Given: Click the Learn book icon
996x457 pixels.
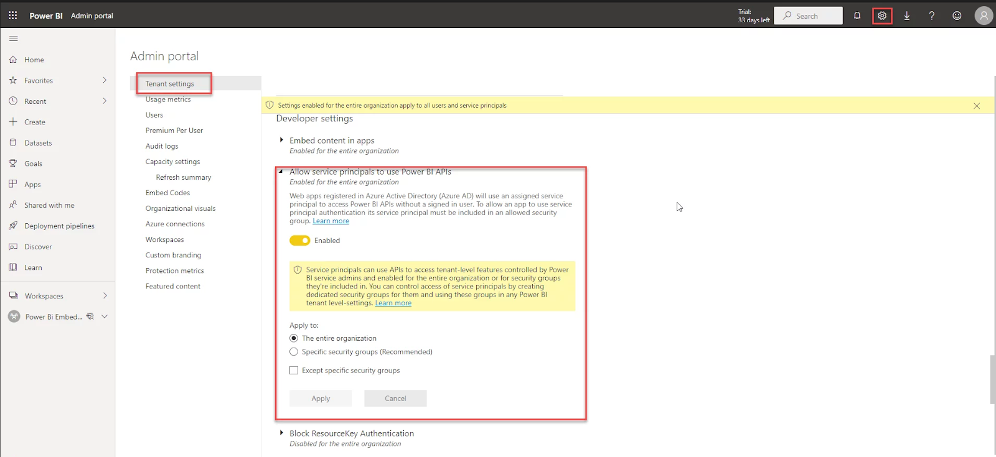Looking at the screenshot, I should (x=13, y=267).
